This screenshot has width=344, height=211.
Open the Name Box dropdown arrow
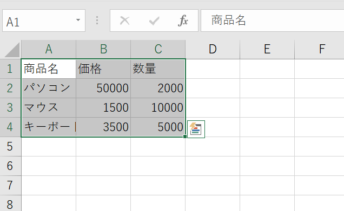78,20
